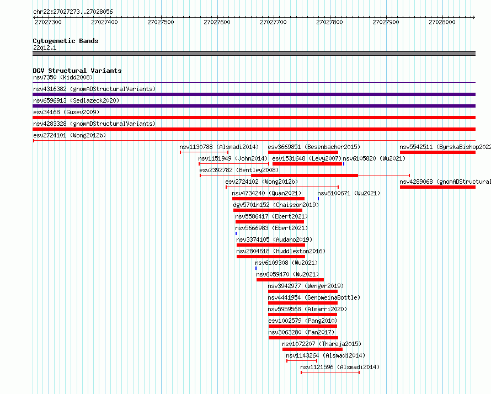Click the thin red line under nsv1121596
This screenshot has height=394, width=491.
coord(330,372)
